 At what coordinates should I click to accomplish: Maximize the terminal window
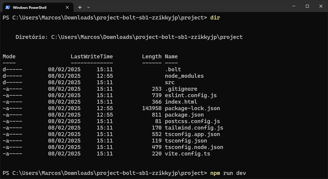coord(307,6)
